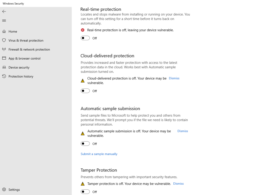Open Virus & threat protection menu item
Screen dimensions: 265x195
click(26, 40)
